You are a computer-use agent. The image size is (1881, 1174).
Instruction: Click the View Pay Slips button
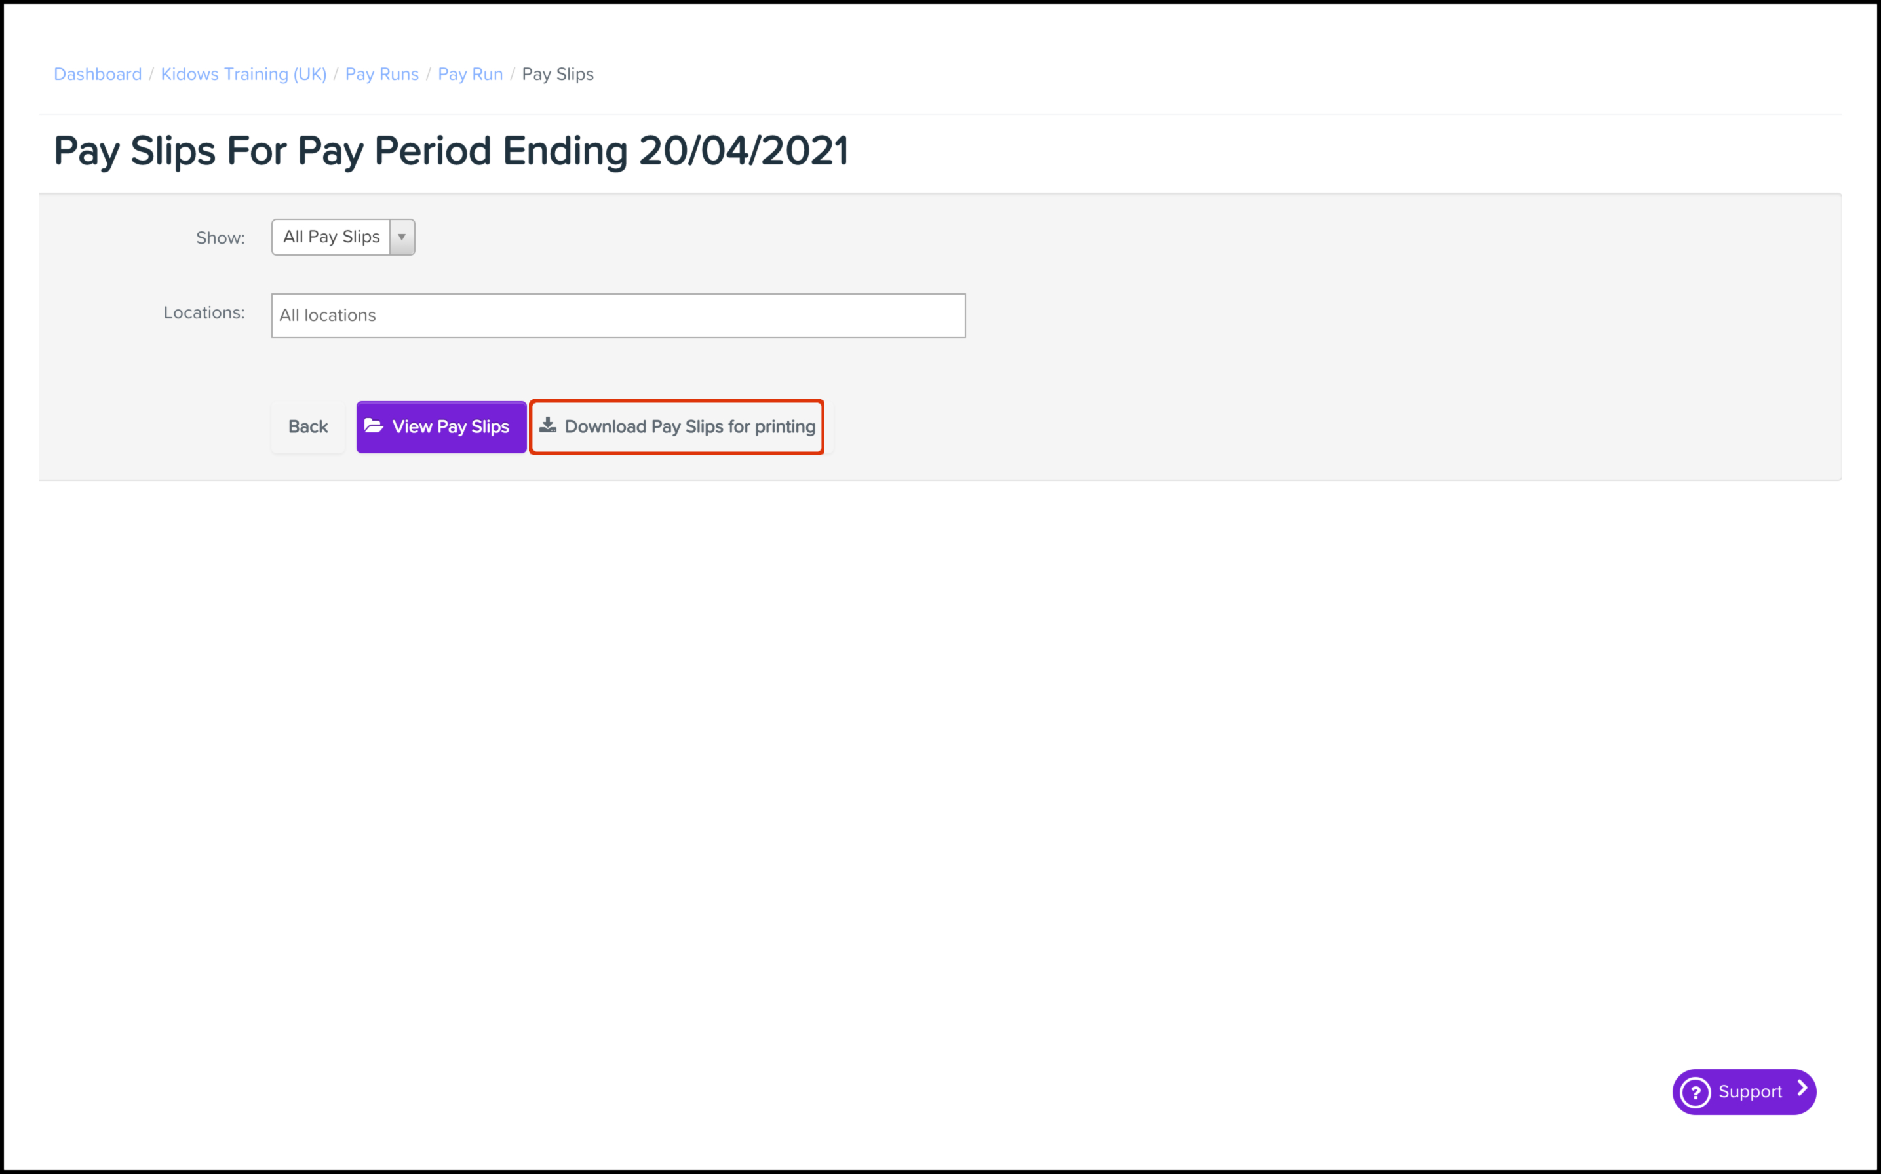coord(441,427)
